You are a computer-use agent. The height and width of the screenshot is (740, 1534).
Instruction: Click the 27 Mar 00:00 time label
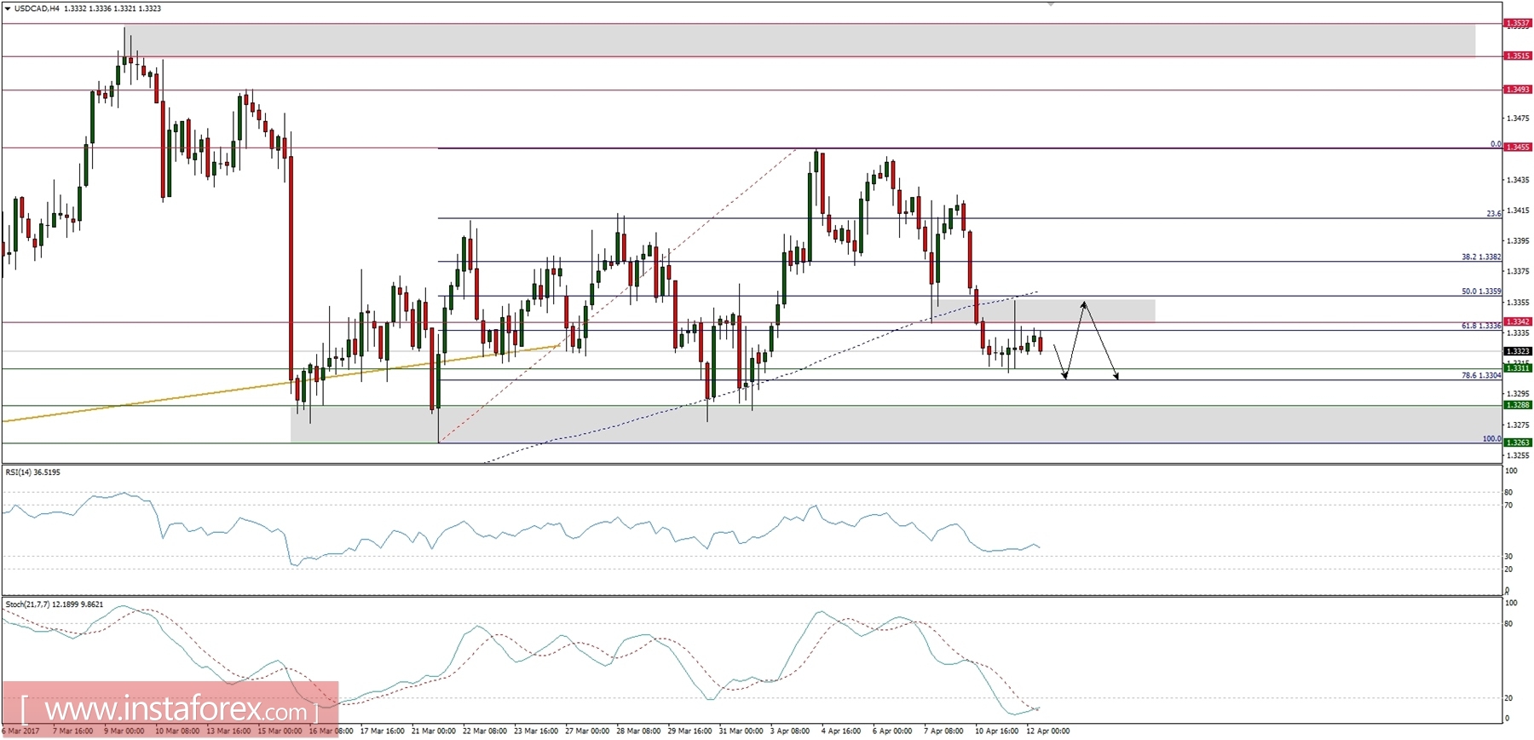[x=587, y=731]
